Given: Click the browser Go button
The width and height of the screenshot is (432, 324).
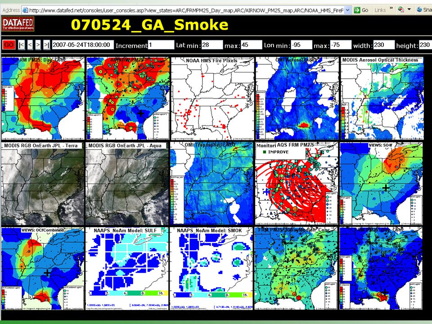Looking at the screenshot, I should point(361,10).
